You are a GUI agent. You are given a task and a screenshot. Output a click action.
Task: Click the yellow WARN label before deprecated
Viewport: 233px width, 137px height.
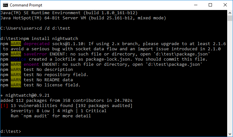[16, 44]
